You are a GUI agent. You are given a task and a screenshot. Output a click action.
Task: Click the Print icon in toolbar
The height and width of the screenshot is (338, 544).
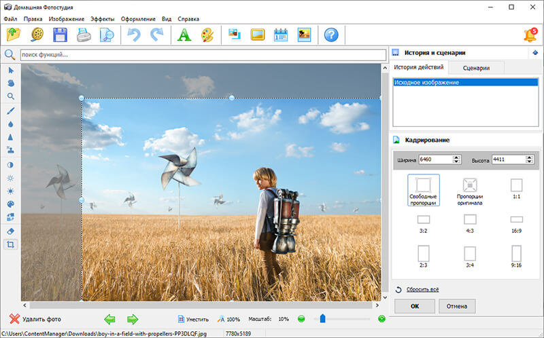tap(83, 35)
